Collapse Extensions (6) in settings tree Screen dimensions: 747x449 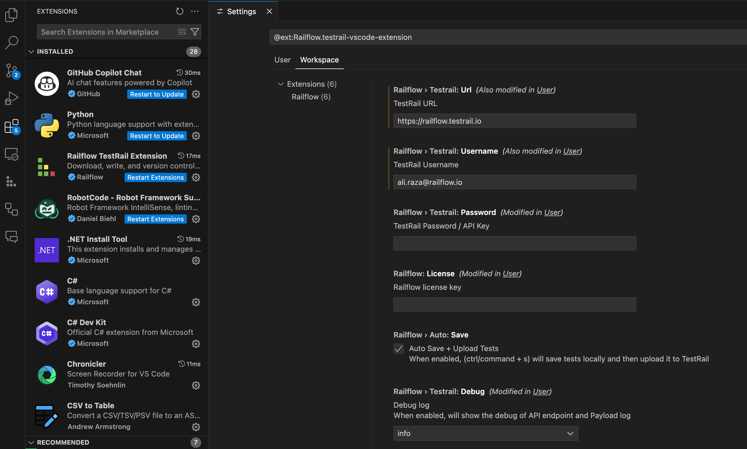pos(281,84)
